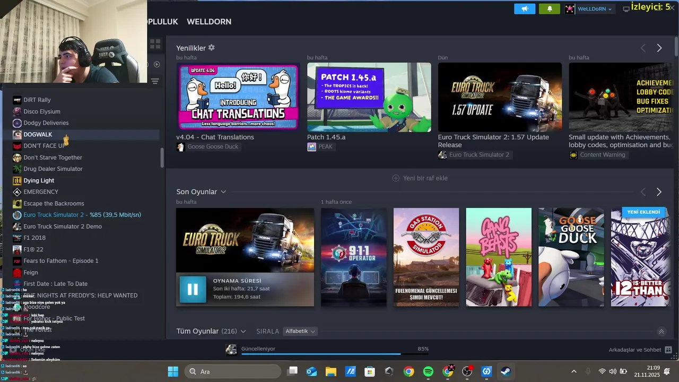Expand the Son Oyunlar shelf dropdown
679x382 pixels.
[x=223, y=192]
